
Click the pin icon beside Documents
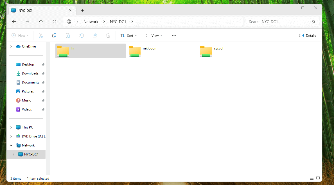43,82
